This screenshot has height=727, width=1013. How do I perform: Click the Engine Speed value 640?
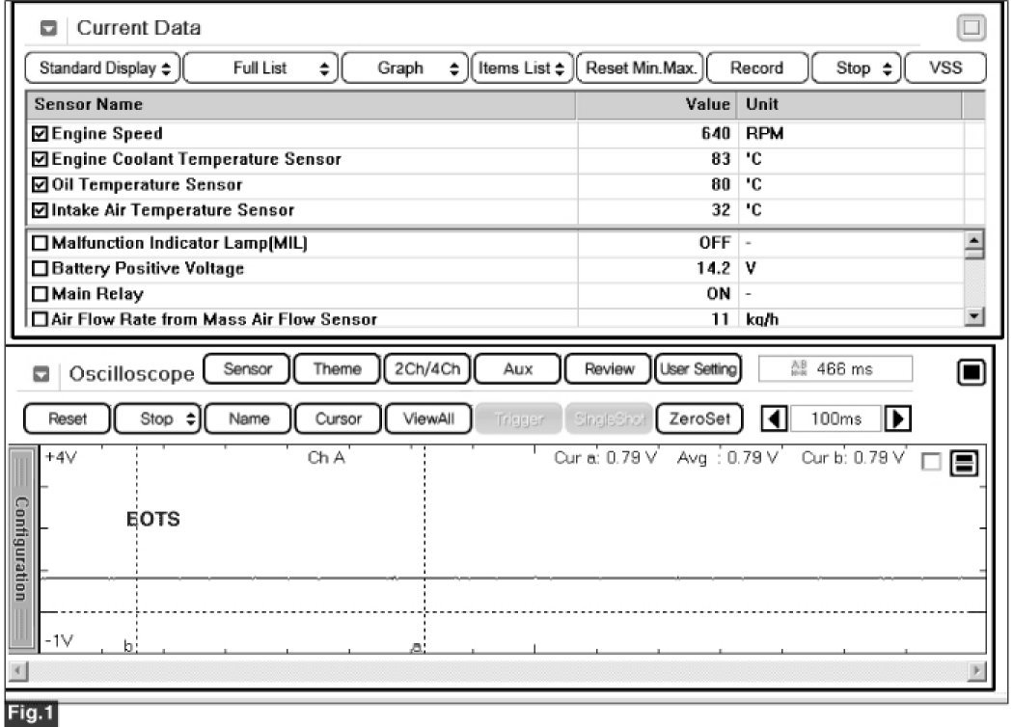pyautogui.click(x=716, y=134)
